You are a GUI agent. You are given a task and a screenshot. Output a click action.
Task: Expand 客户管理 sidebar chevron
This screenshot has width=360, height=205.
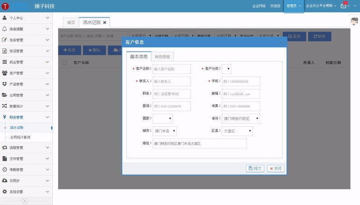[x=48, y=73]
